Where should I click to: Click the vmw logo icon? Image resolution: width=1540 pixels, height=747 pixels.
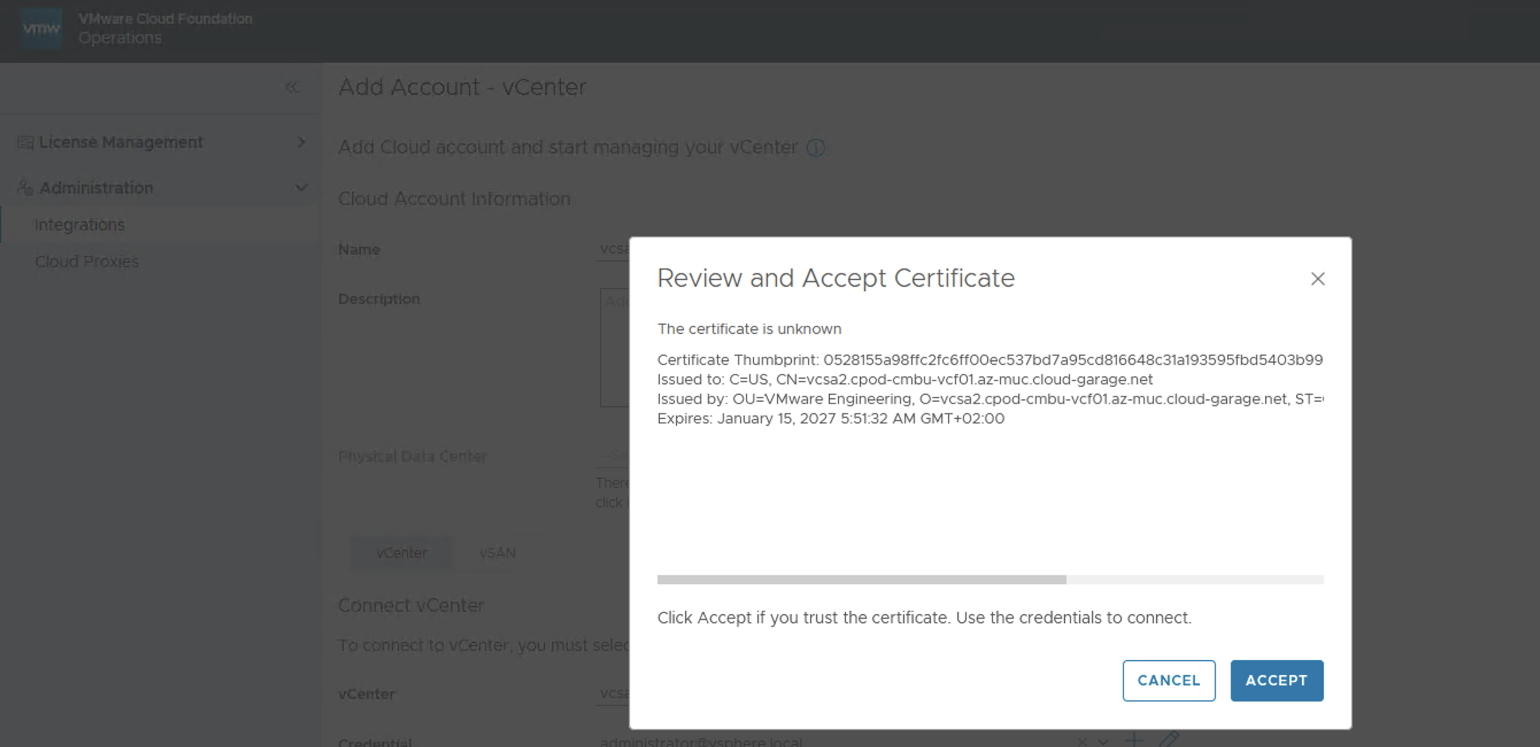pos(41,28)
